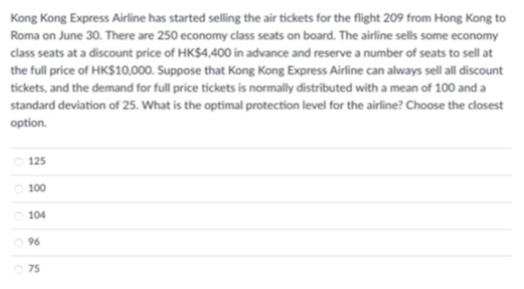This screenshot has height=289, width=524.
Task: Click the phrase mean of 100
Action: [444, 88]
